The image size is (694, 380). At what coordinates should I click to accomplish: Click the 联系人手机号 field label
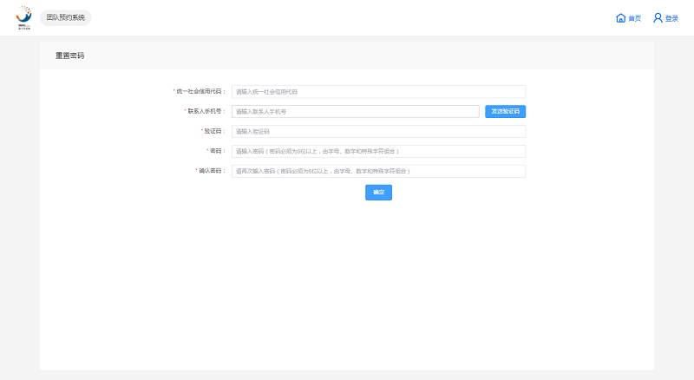206,111
